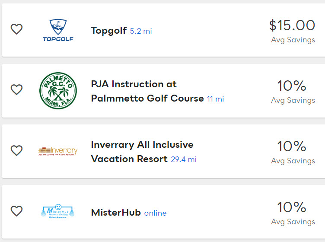Open PJA Instruction at Palmmetto Golf Course
This screenshot has height=242, width=325.
[x=147, y=91]
